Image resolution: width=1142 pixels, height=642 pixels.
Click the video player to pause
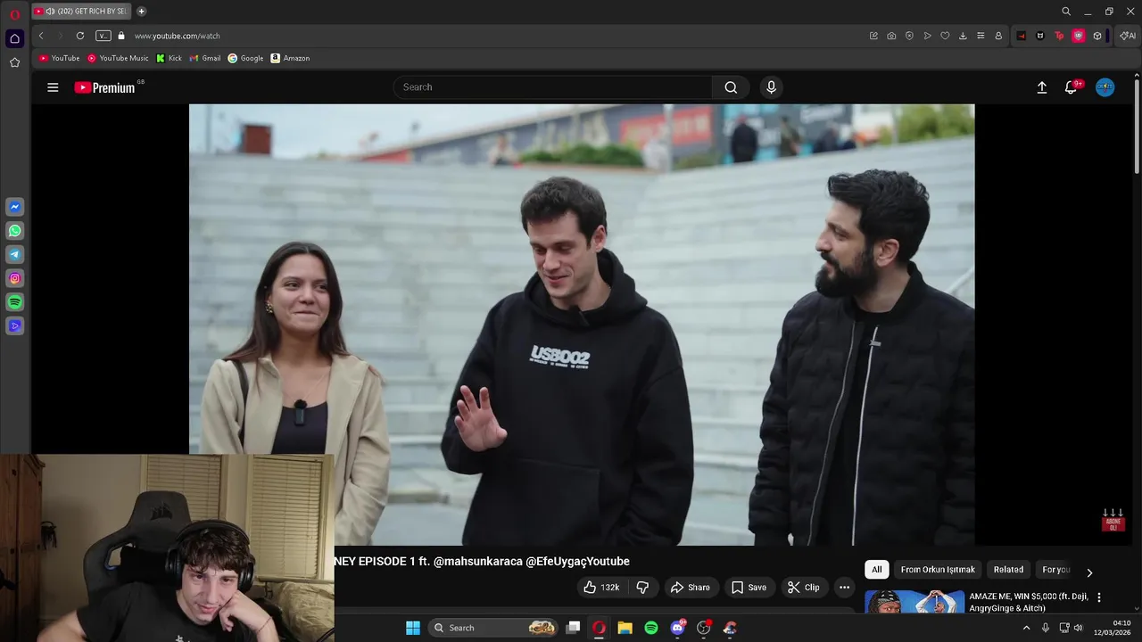582,325
